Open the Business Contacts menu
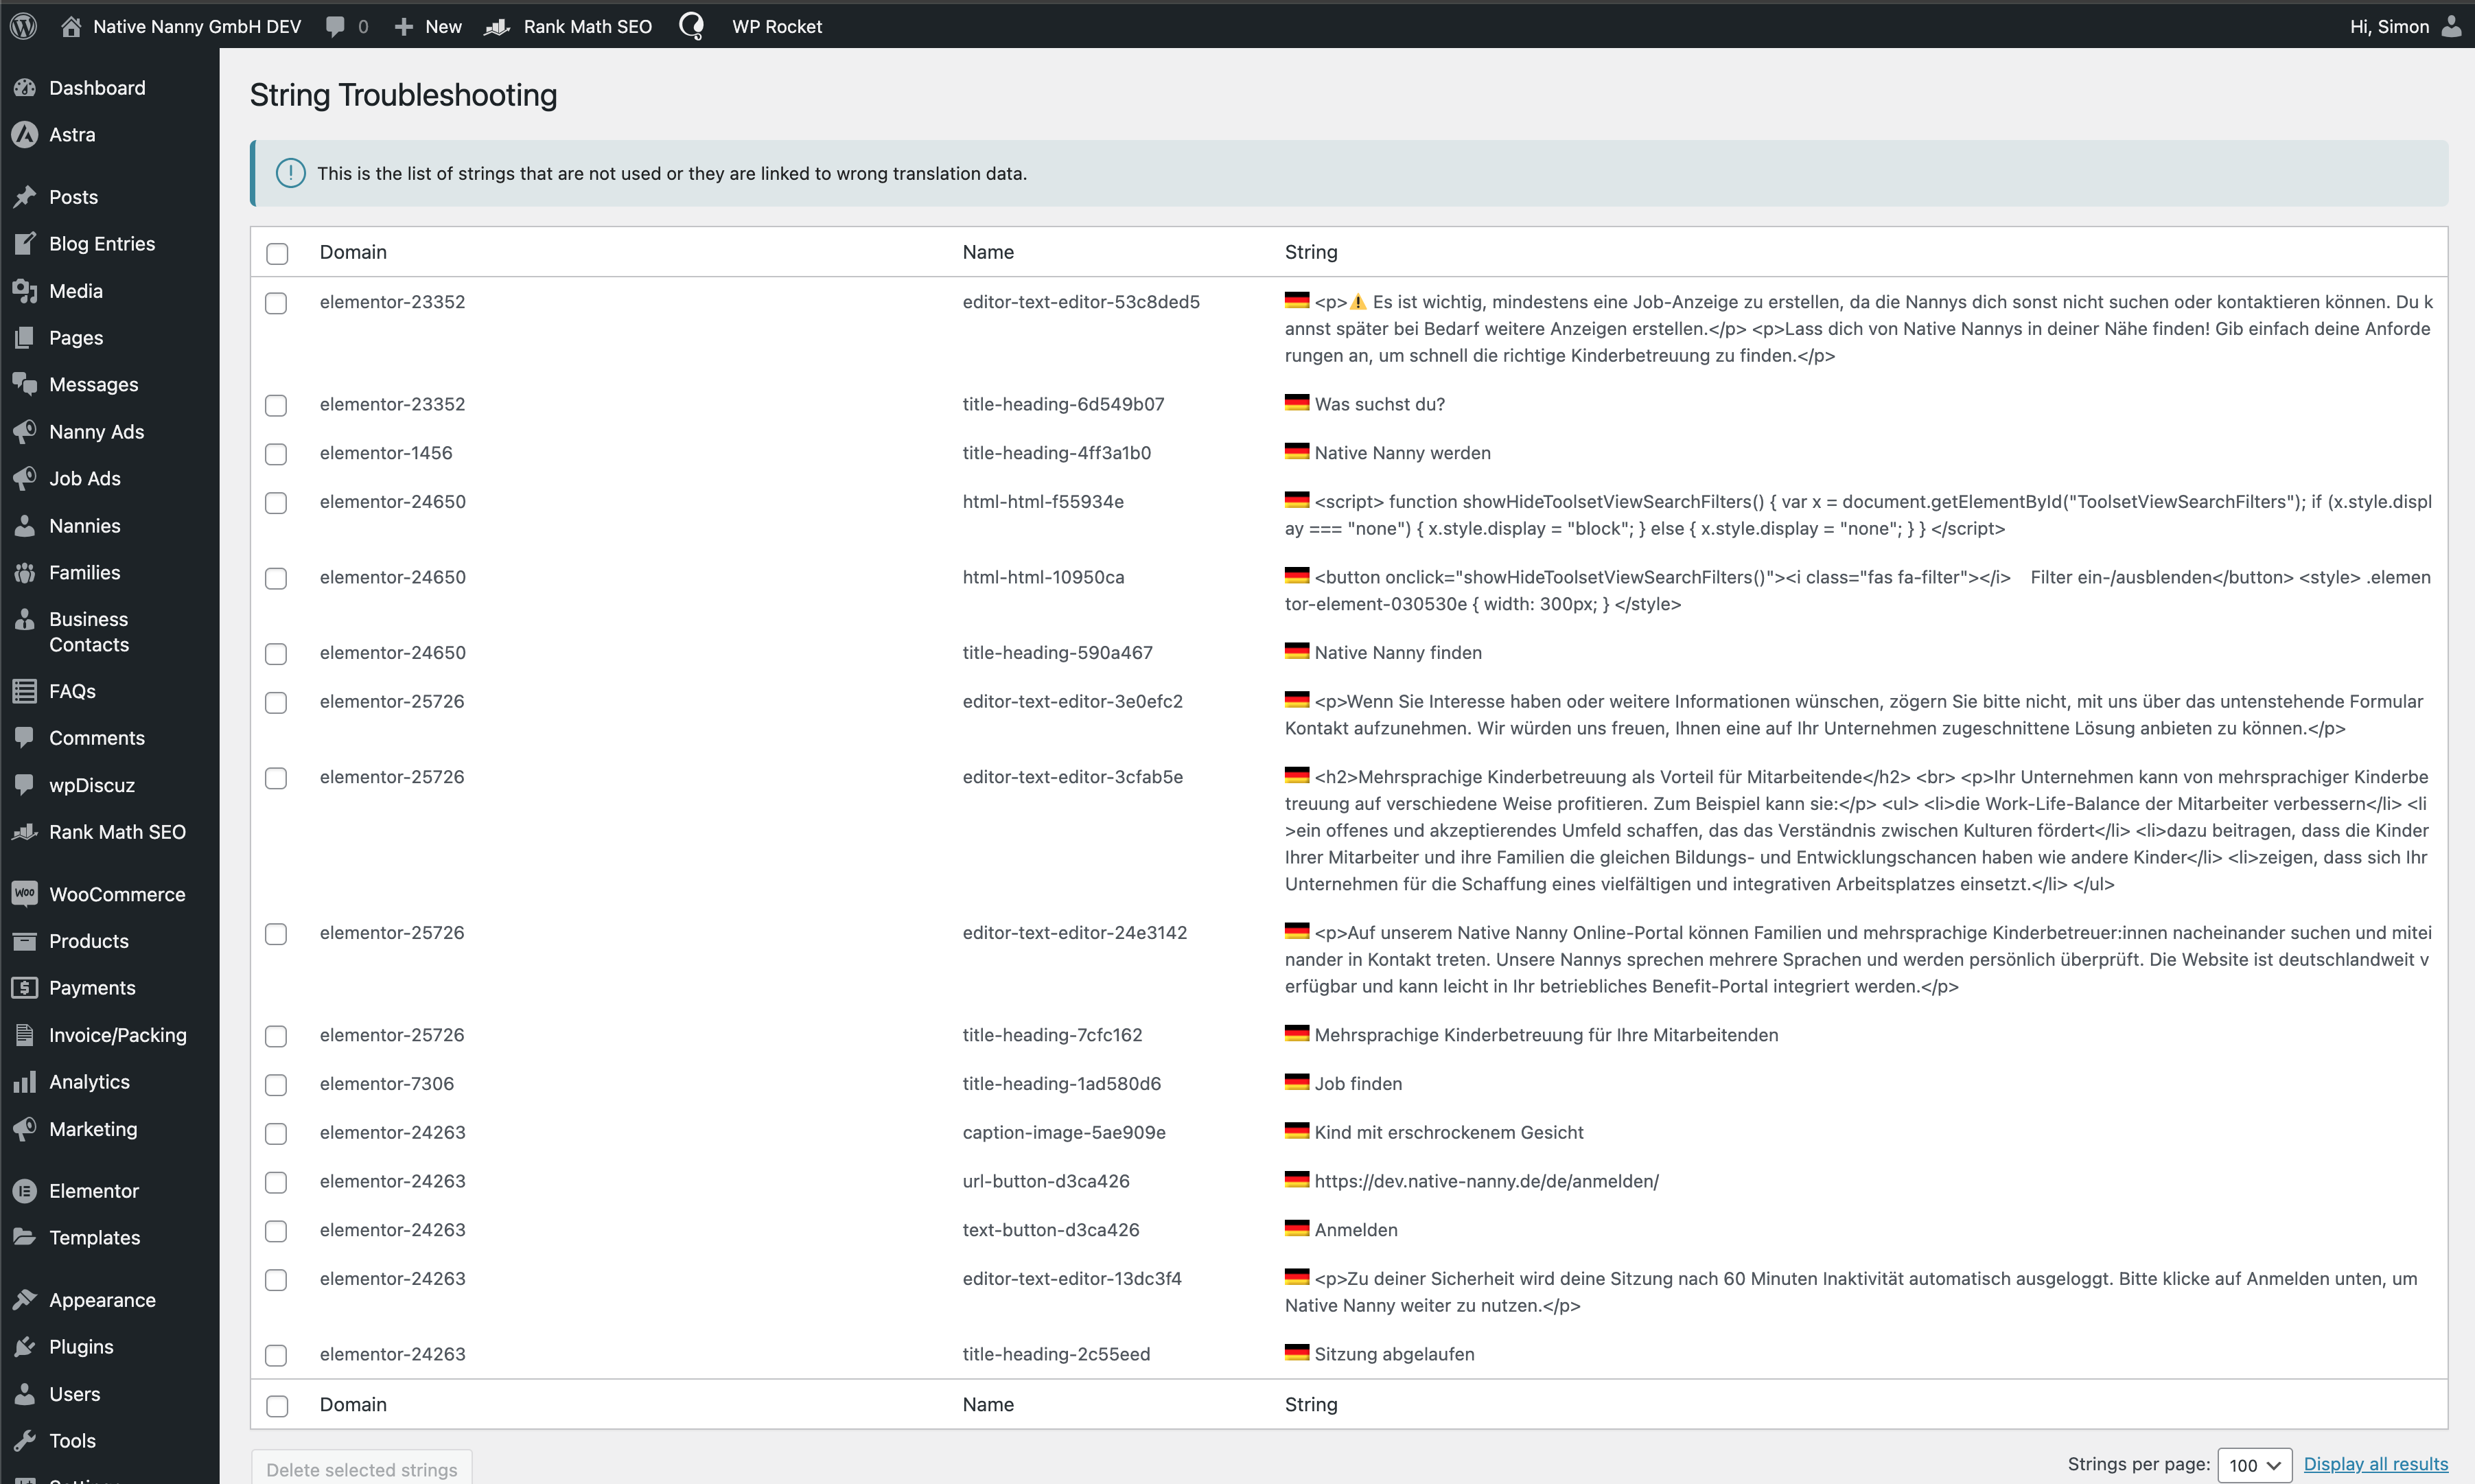The height and width of the screenshot is (1484, 2475). (x=89, y=632)
